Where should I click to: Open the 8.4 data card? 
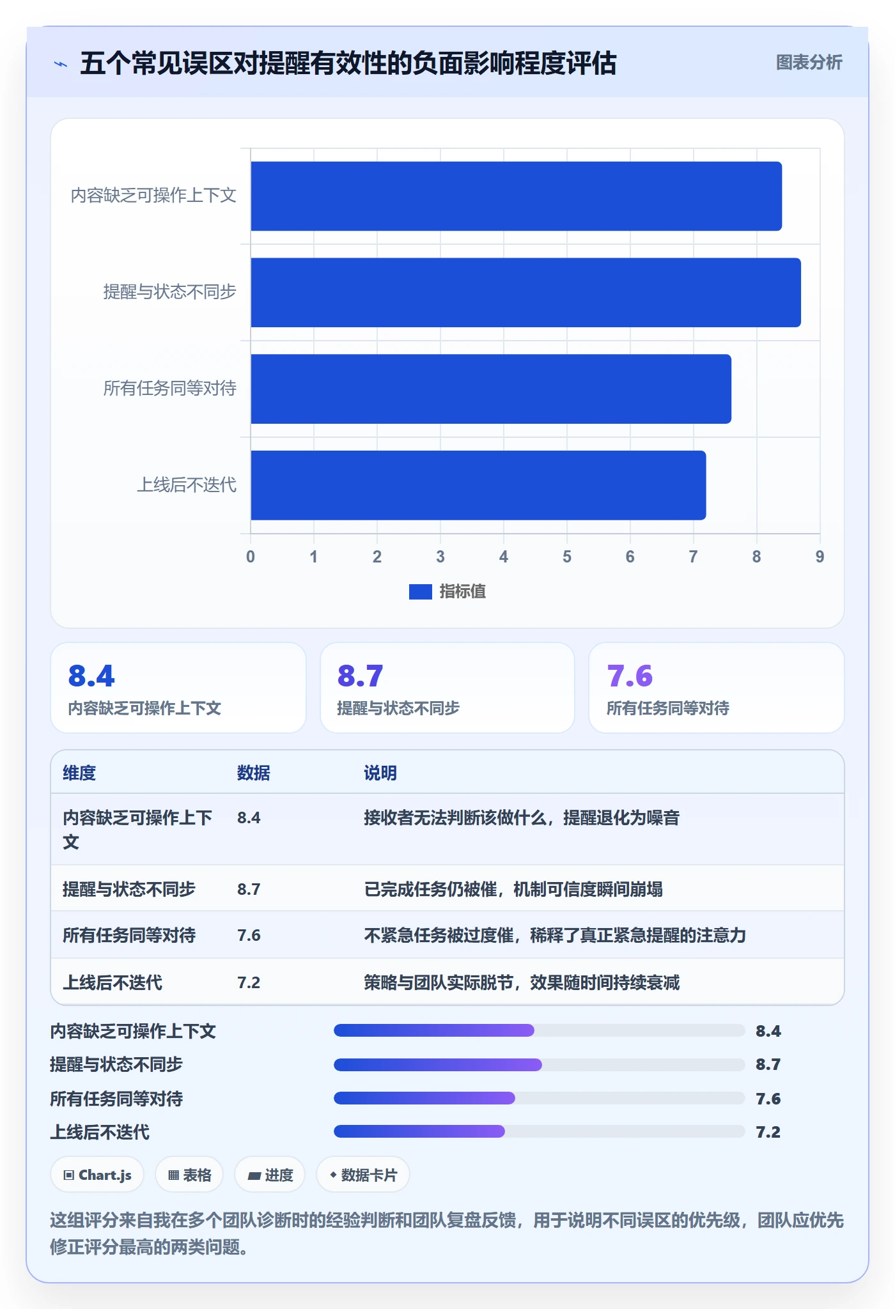[178, 688]
